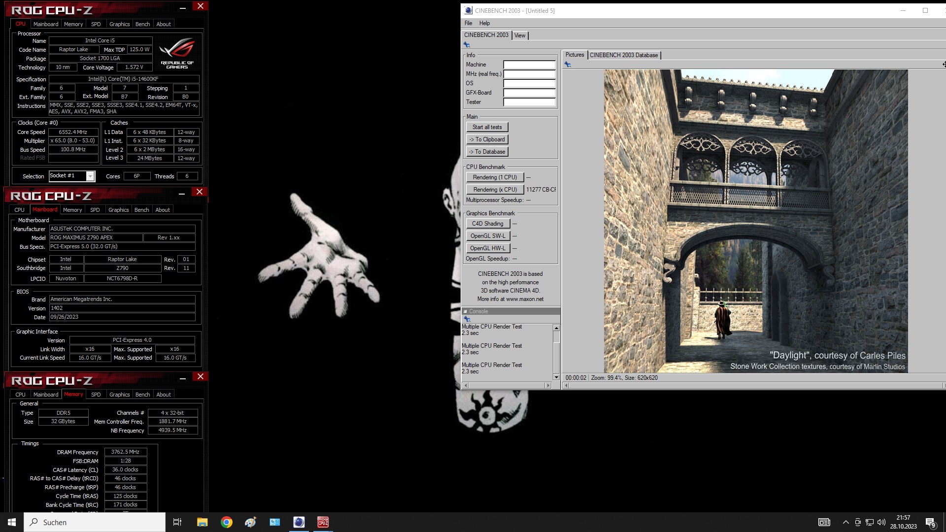Select CPU tab in the middle CPU-Z window

pyautogui.click(x=19, y=210)
